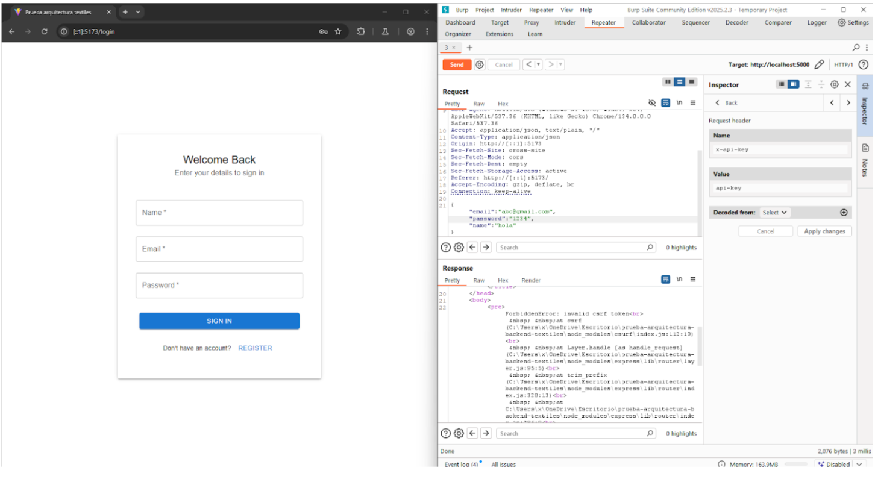Image resolution: width=875 pixels, height=479 pixels.
Task: Reload the login page in Chrome
Action: pyautogui.click(x=44, y=31)
